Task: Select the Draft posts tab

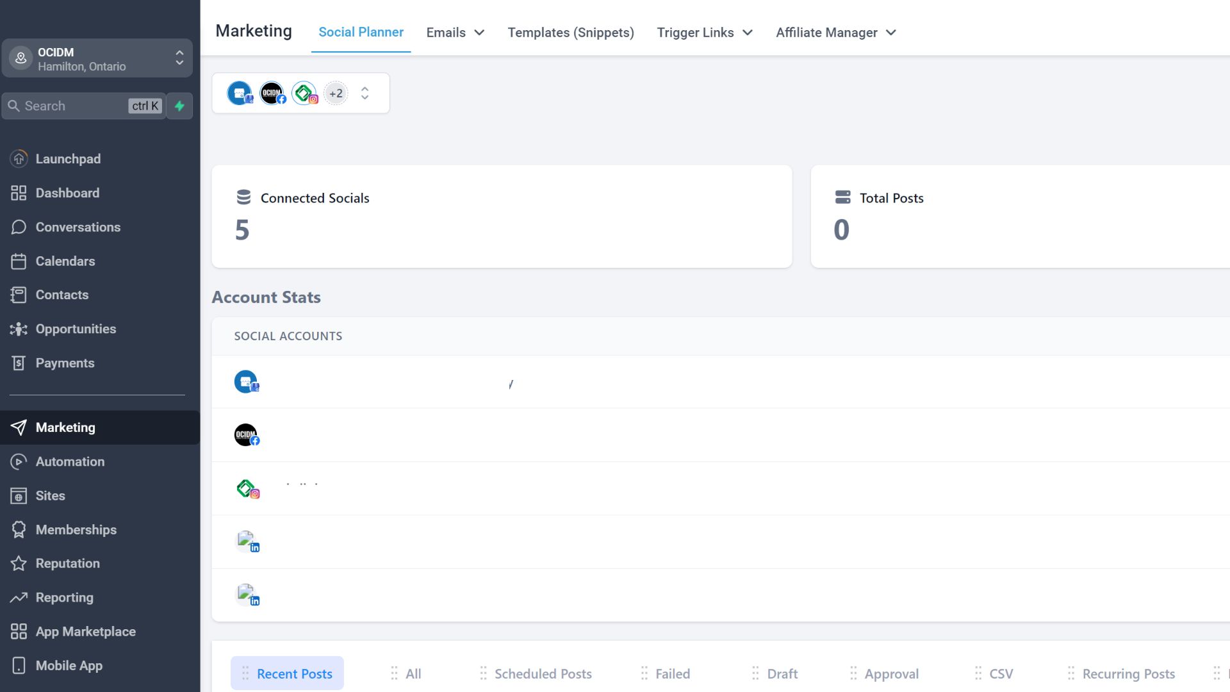Action: pyautogui.click(x=782, y=673)
